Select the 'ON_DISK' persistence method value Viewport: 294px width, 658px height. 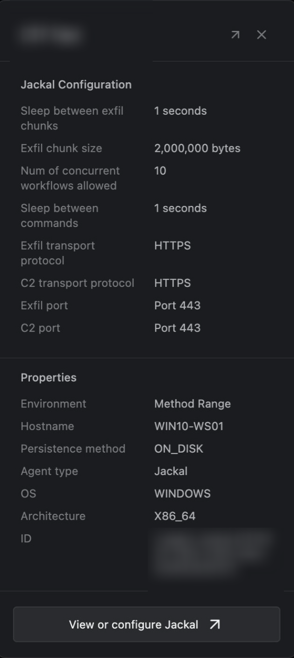click(x=179, y=449)
